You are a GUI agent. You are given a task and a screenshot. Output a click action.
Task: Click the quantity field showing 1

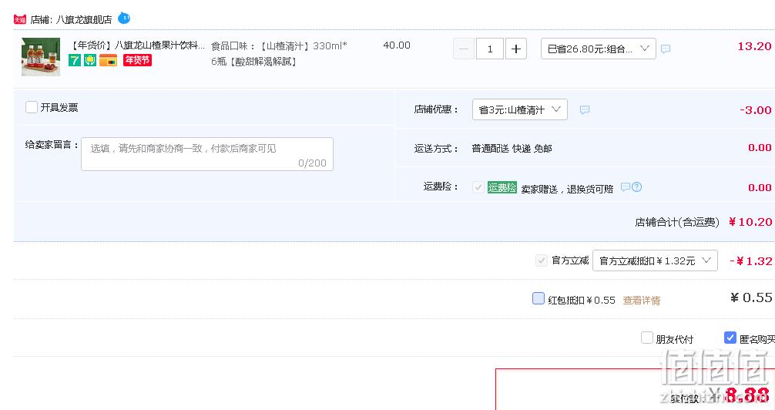click(x=490, y=49)
